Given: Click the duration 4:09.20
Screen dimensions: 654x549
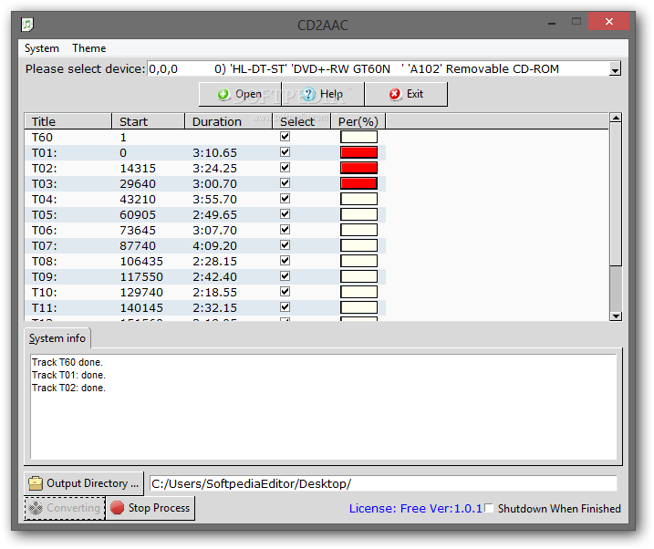Looking at the screenshot, I should click(214, 246).
